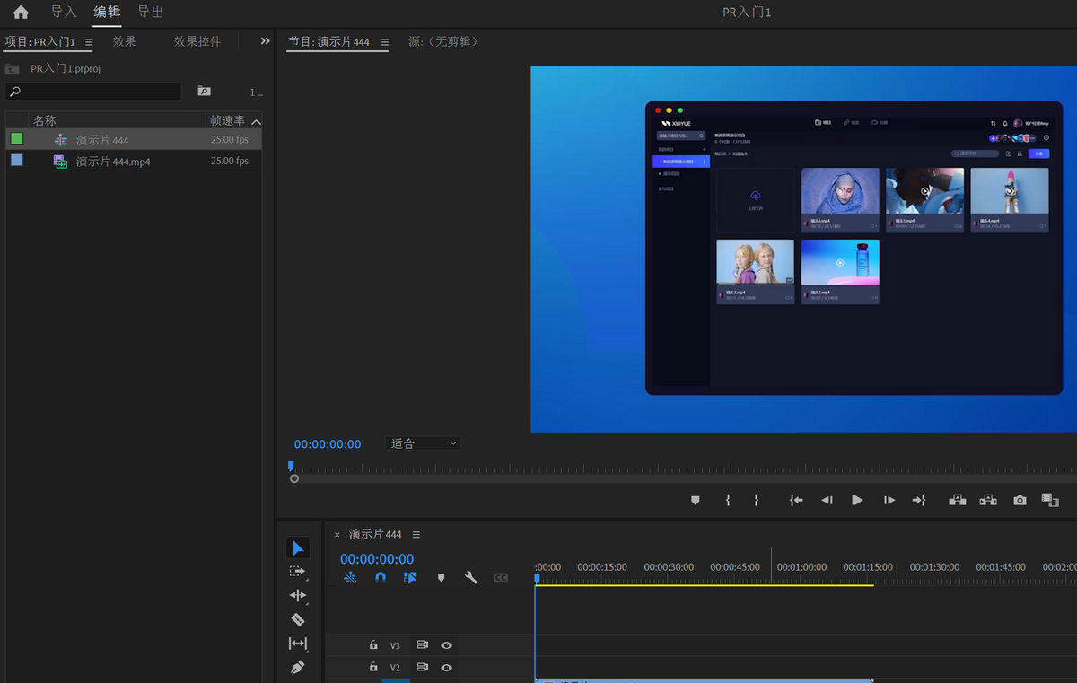Expand hidden panel tabs chevron
Image resolution: width=1077 pixels, height=683 pixels.
pyautogui.click(x=265, y=41)
